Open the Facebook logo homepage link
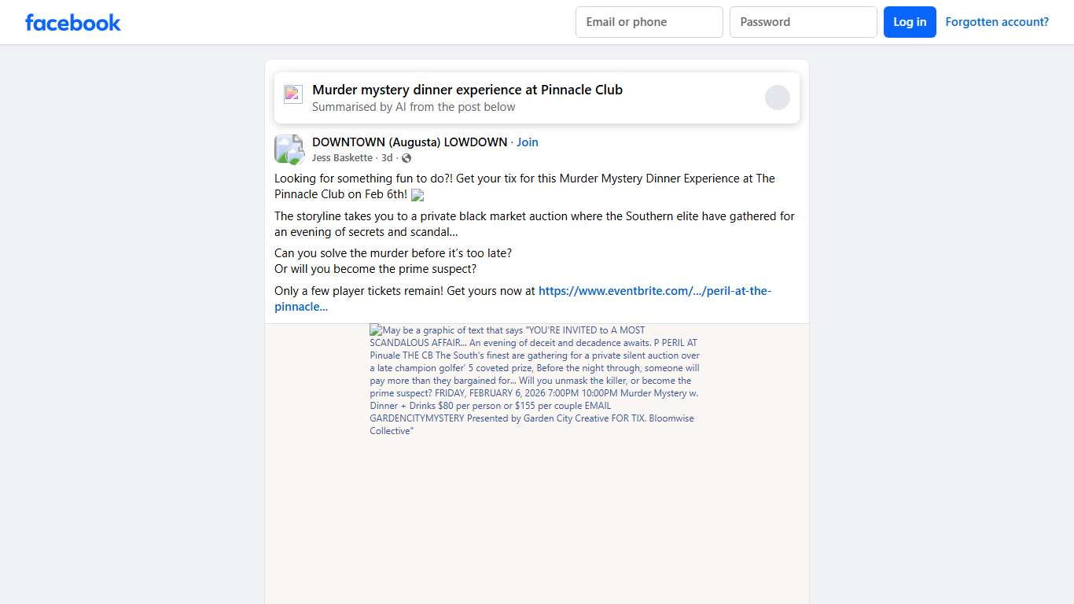This screenshot has width=1074, height=604. (73, 22)
